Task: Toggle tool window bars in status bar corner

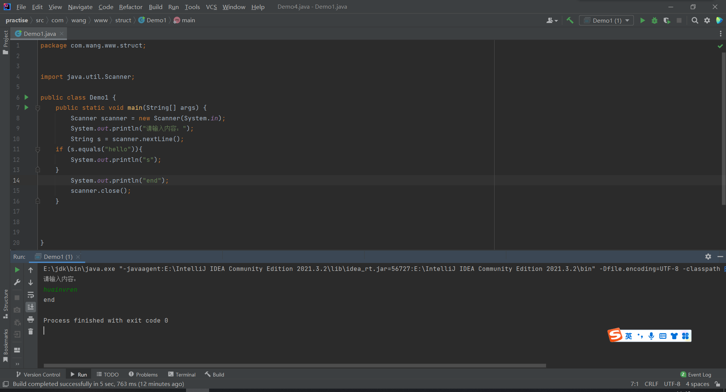Action: click(x=6, y=384)
